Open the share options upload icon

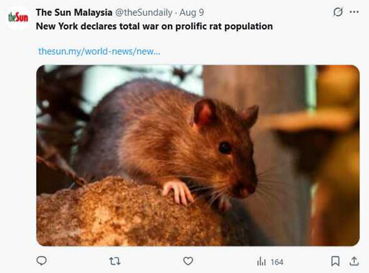[354, 261]
